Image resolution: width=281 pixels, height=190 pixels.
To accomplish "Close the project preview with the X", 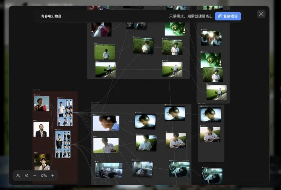I will pos(261,14).
